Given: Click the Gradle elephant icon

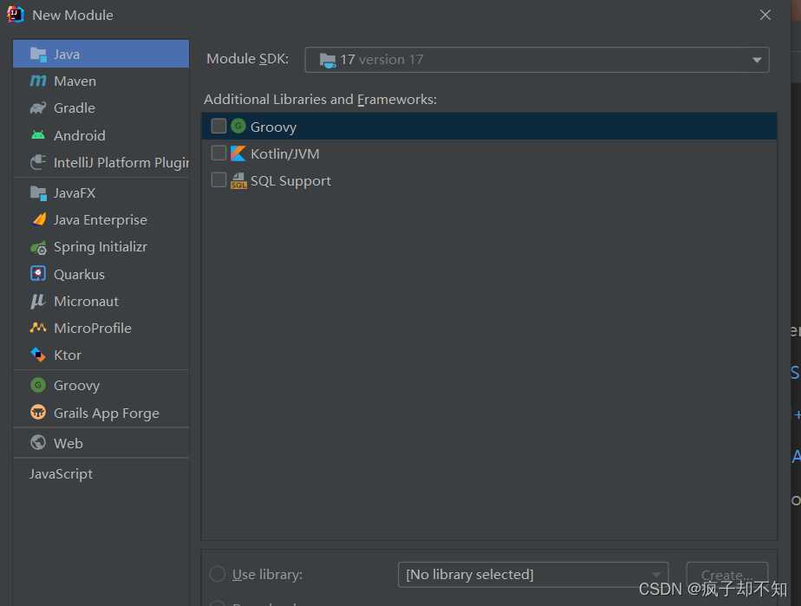Looking at the screenshot, I should (38, 108).
